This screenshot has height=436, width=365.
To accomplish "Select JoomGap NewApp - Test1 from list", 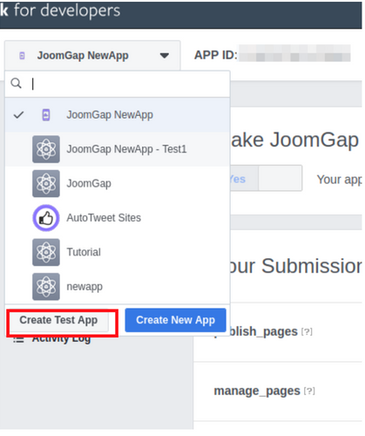I will [118, 149].
